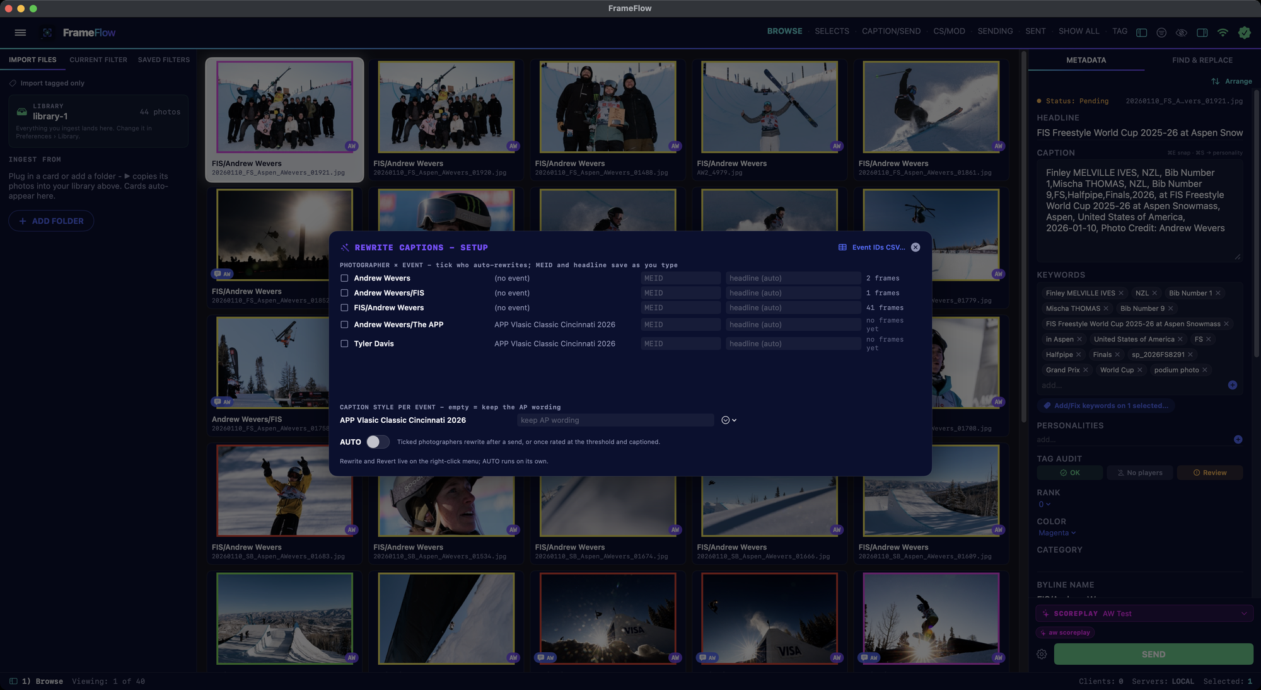Tick the Tyler Davis checkbox

click(x=344, y=344)
